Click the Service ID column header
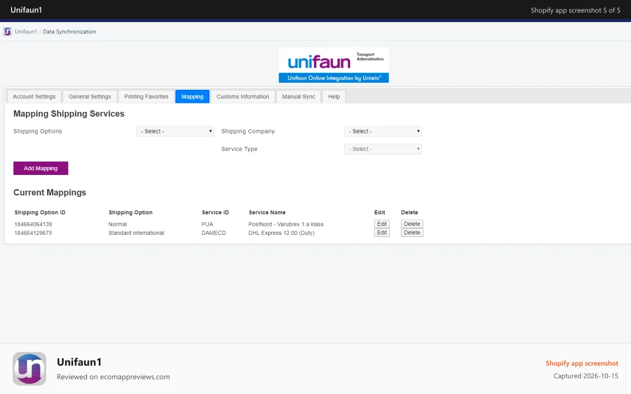Image resolution: width=631 pixels, height=394 pixels. click(216, 213)
